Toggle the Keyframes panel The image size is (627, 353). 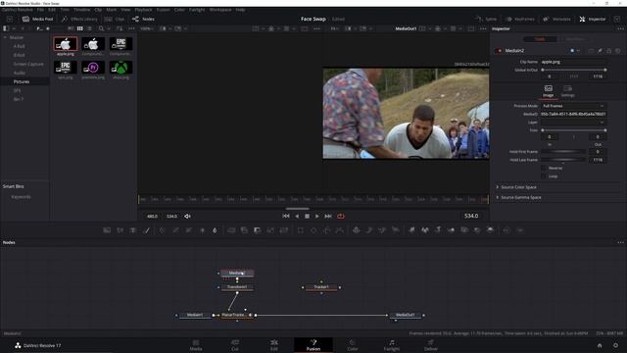520,19
